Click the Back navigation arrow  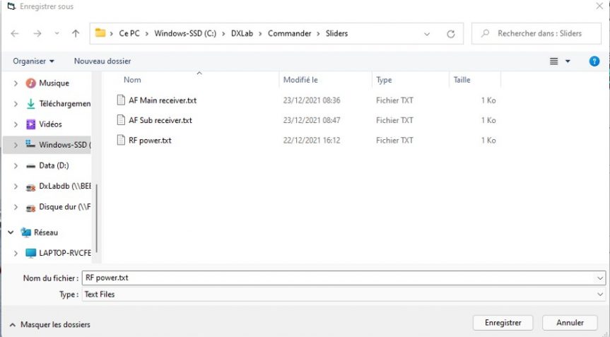pos(15,33)
